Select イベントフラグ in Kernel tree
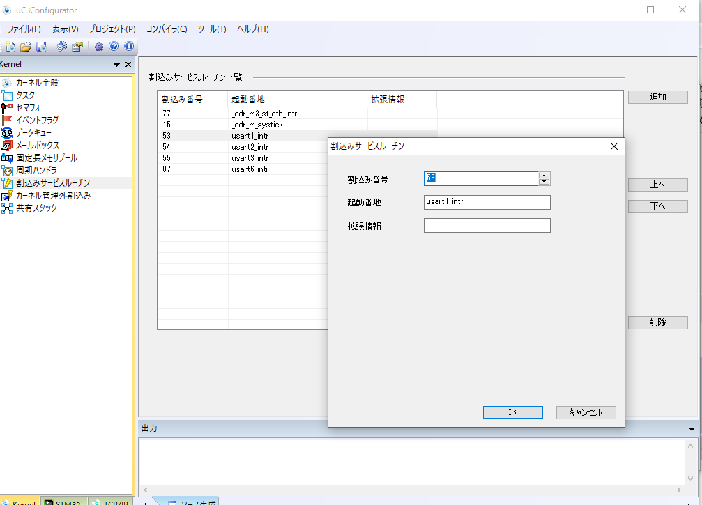The width and height of the screenshot is (702, 505). [37, 121]
